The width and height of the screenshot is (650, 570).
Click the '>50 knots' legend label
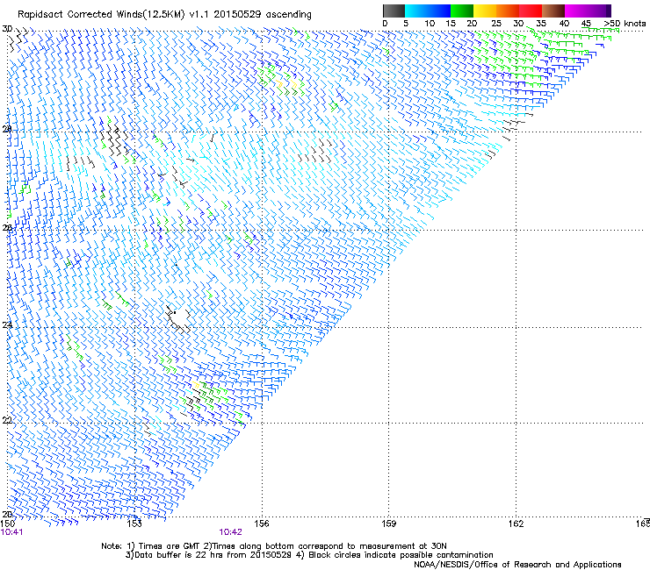pyautogui.click(x=625, y=24)
